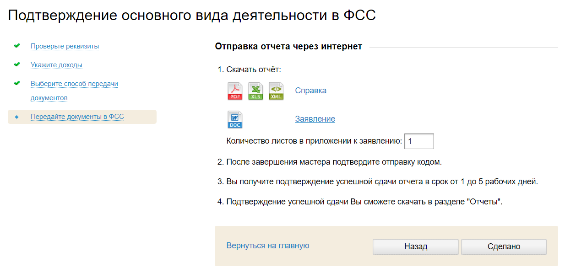This screenshot has height=273, width=565.
Task: Download the application DOC file
Action: [235, 119]
